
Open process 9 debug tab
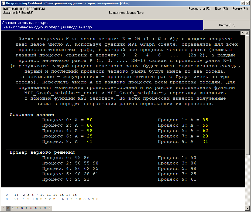coord(49,208)
